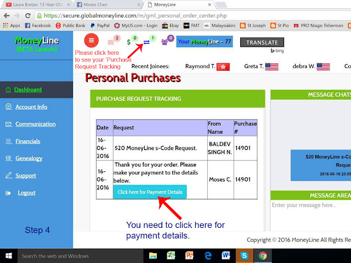Click the $20 MoneyLine chat message bubble
351x263 pixels.
click(320, 165)
